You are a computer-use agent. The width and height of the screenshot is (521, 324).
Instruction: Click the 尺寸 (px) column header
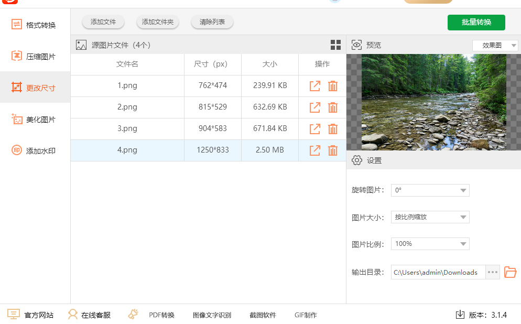pos(213,64)
